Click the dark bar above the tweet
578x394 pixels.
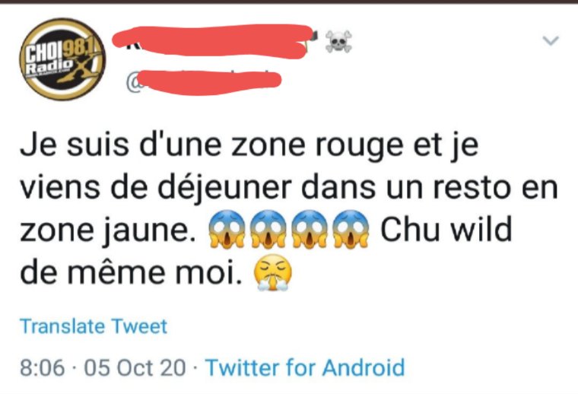tap(289, 2)
